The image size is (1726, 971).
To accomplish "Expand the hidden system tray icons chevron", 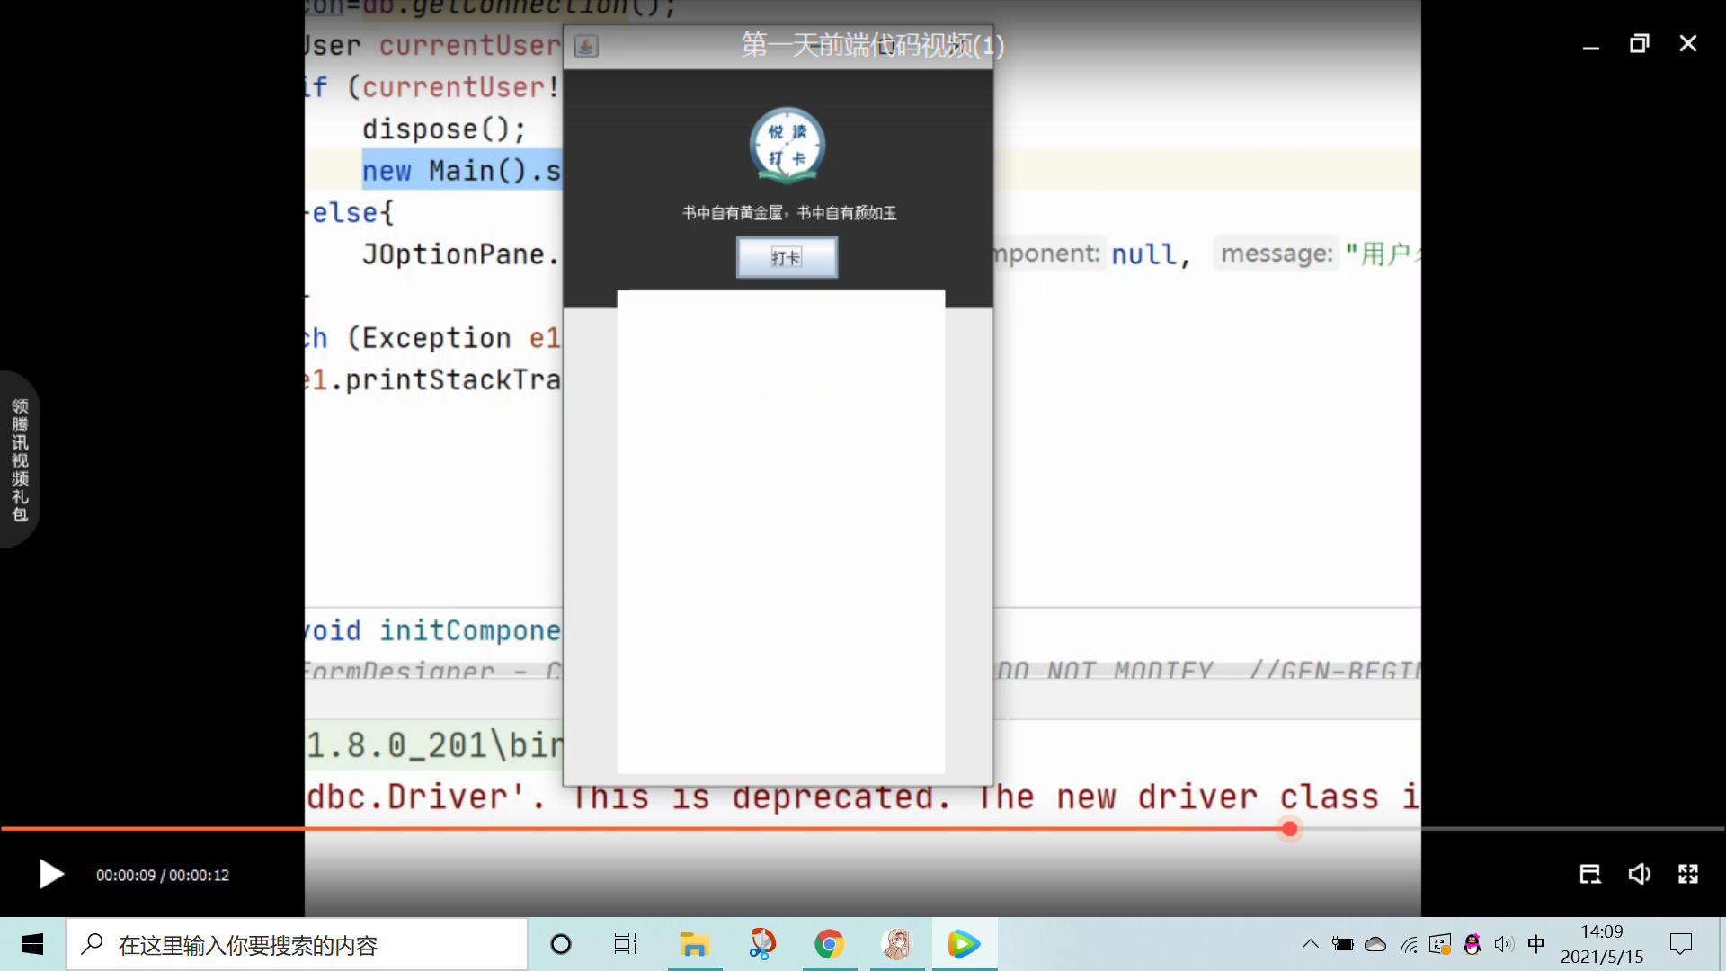I will point(1310,944).
